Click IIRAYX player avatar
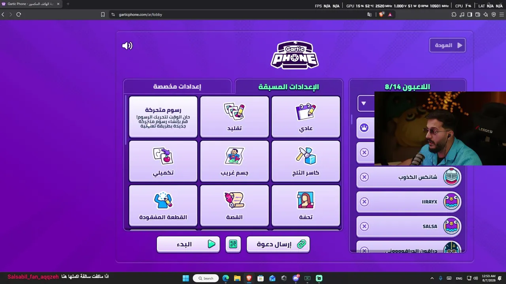 point(451,202)
